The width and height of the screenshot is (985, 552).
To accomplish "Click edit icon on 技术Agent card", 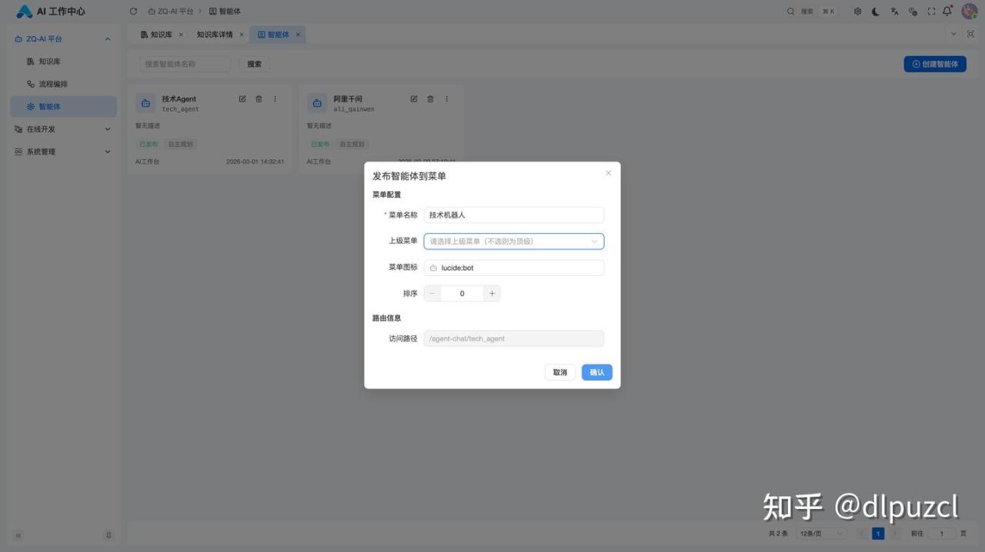I will [242, 99].
